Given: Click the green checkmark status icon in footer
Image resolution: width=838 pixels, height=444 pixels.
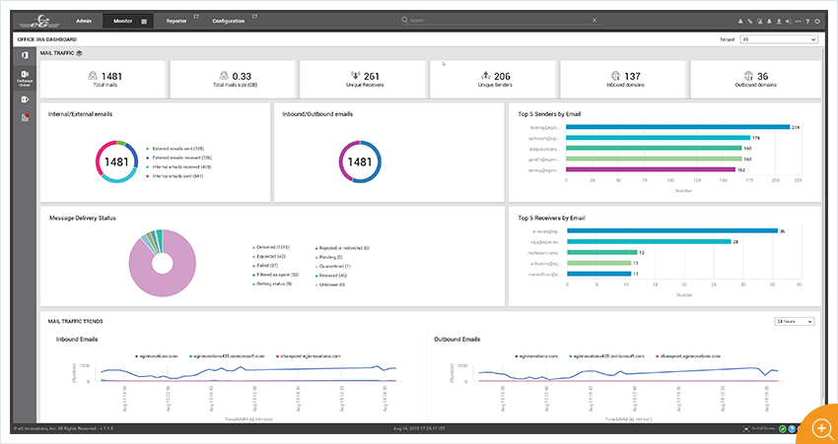Looking at the screenshot, I should (782, 428).
